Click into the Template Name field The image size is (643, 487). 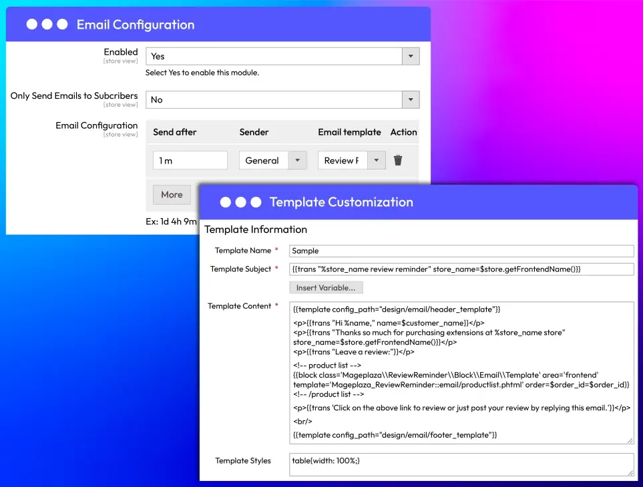point(461,251)
